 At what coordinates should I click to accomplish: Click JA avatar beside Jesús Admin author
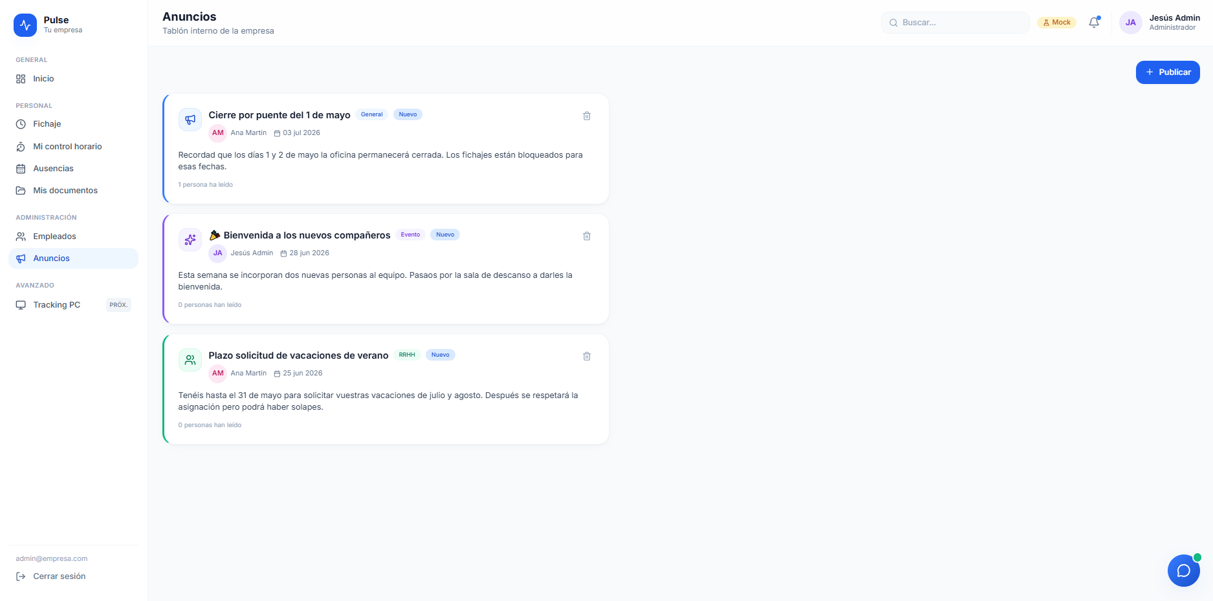(x=218, y=253)
